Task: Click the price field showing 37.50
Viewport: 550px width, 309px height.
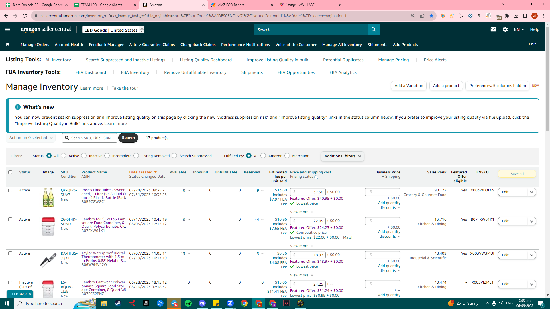Action: (x=308, y=192)
